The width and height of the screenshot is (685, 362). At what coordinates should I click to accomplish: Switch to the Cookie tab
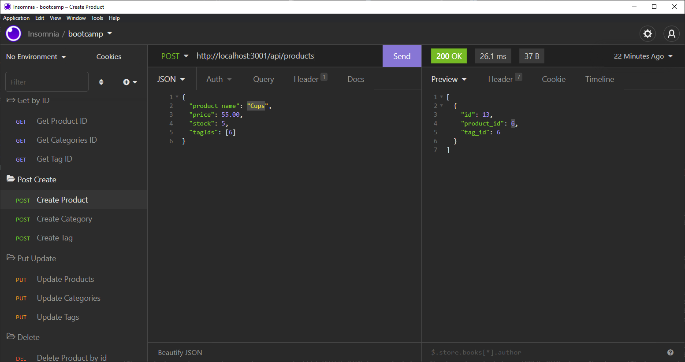click(554, 79)
